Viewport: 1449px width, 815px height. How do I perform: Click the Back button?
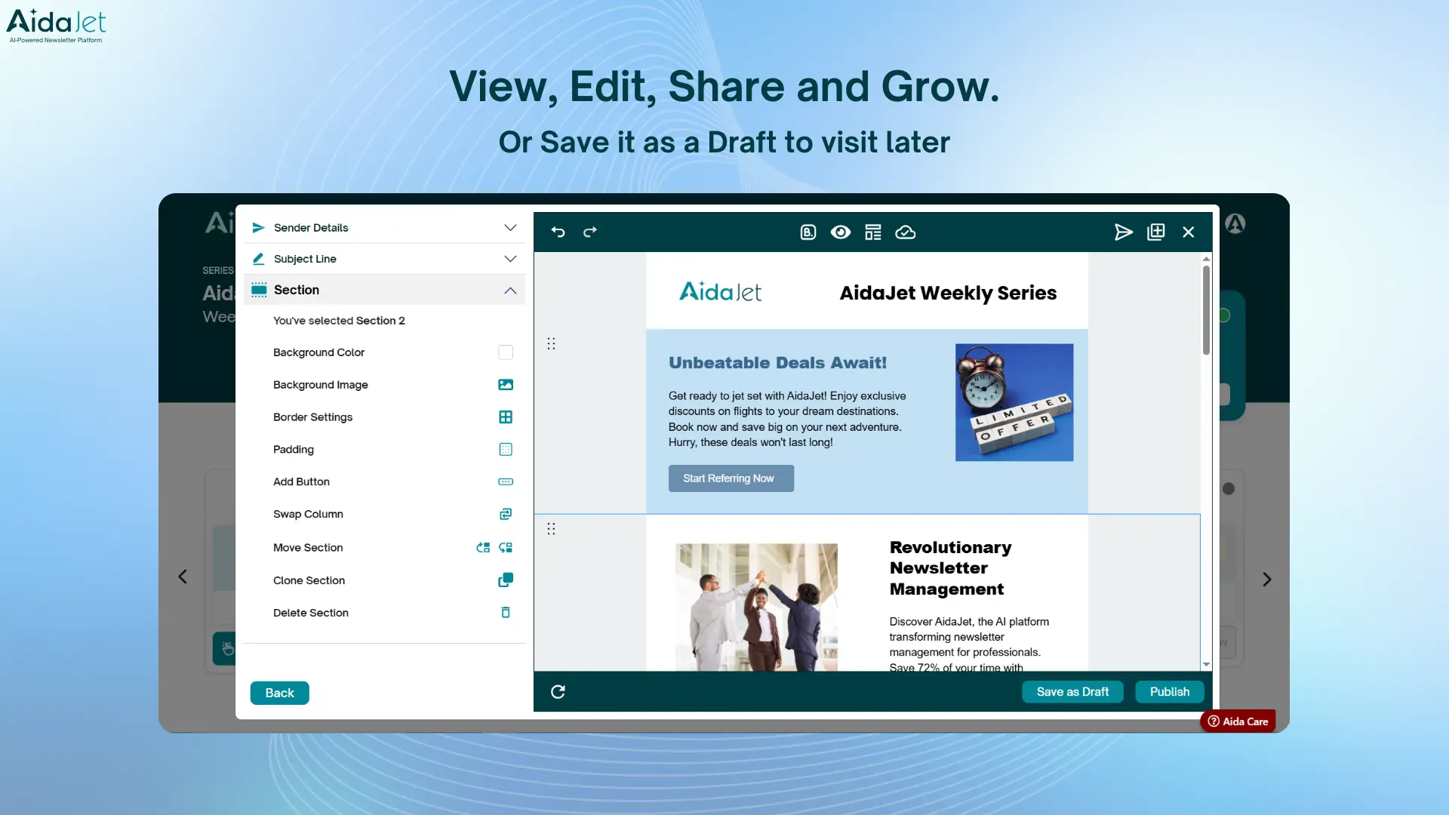280,693
